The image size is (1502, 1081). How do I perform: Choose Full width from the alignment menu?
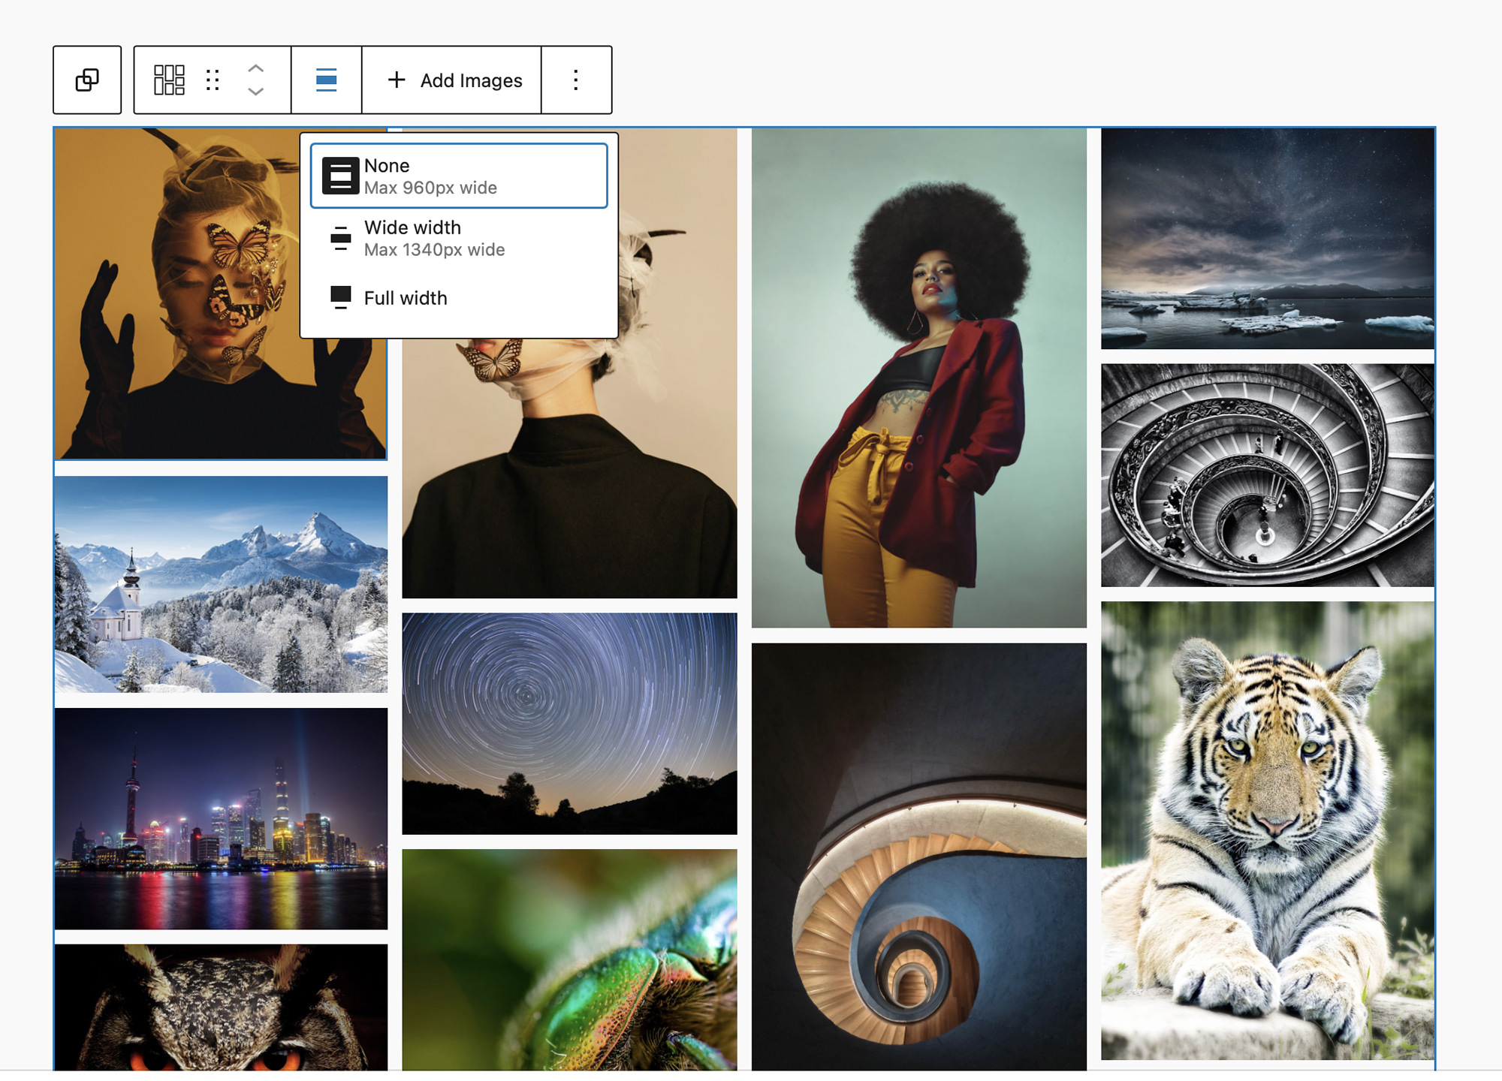[405, 297]
